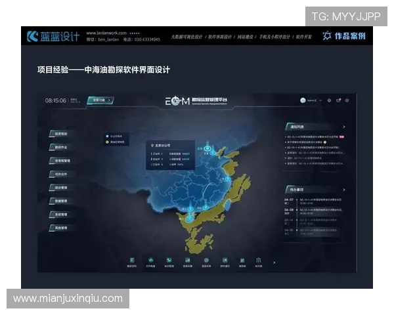This screenshot has width=394, height=315.
Task: Select 勘探作业 in the left sidebar
Action: tap(61, 147)
